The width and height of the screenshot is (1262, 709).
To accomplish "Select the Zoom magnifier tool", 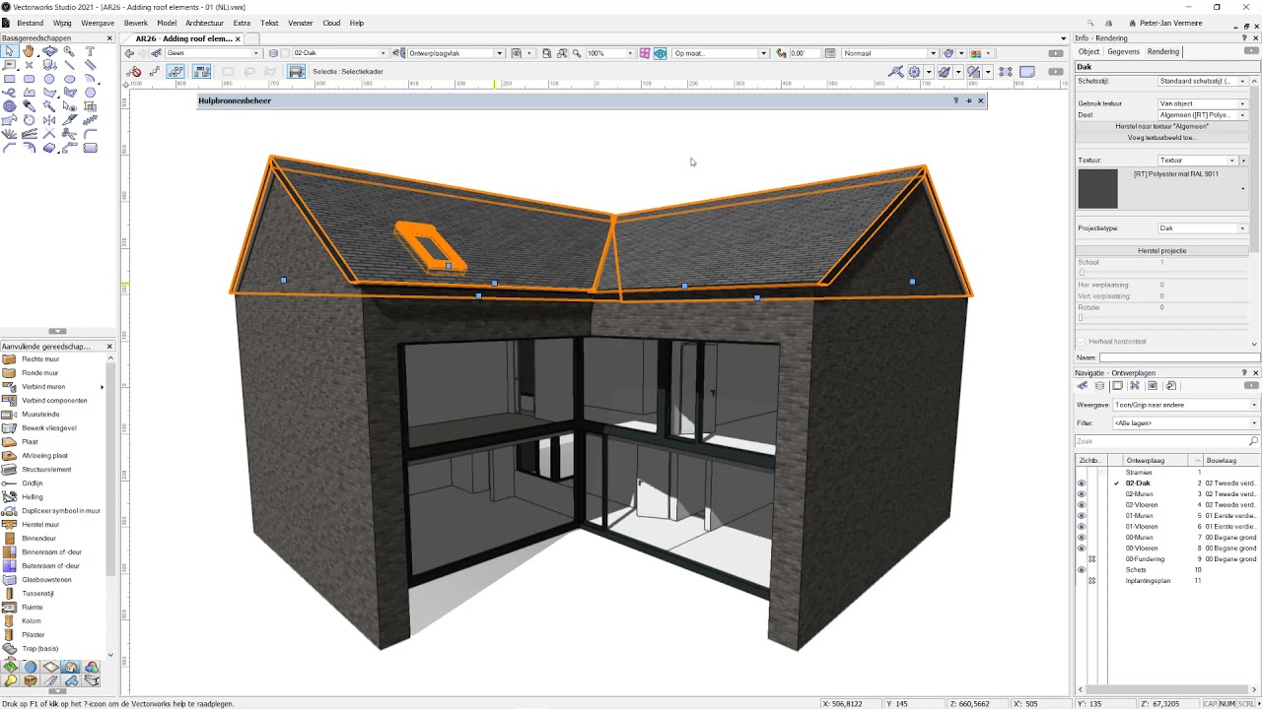I will (69, 50).
